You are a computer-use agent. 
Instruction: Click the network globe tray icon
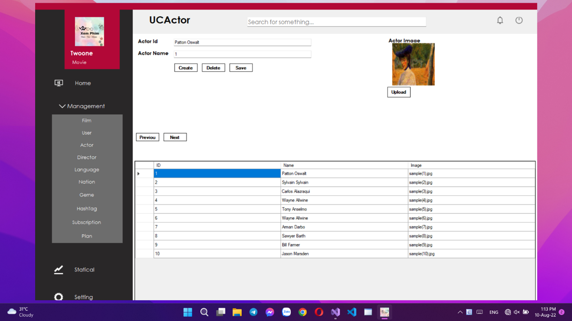(x=508, y=312)
